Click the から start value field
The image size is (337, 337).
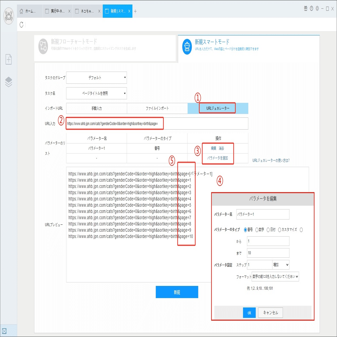click(268, 241)
